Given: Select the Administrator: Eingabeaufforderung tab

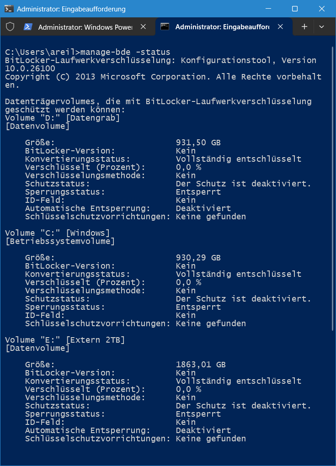Looking at the screenshot, I should point(223,27).
